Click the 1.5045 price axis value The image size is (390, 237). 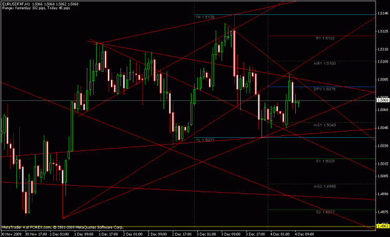(383, 128)
